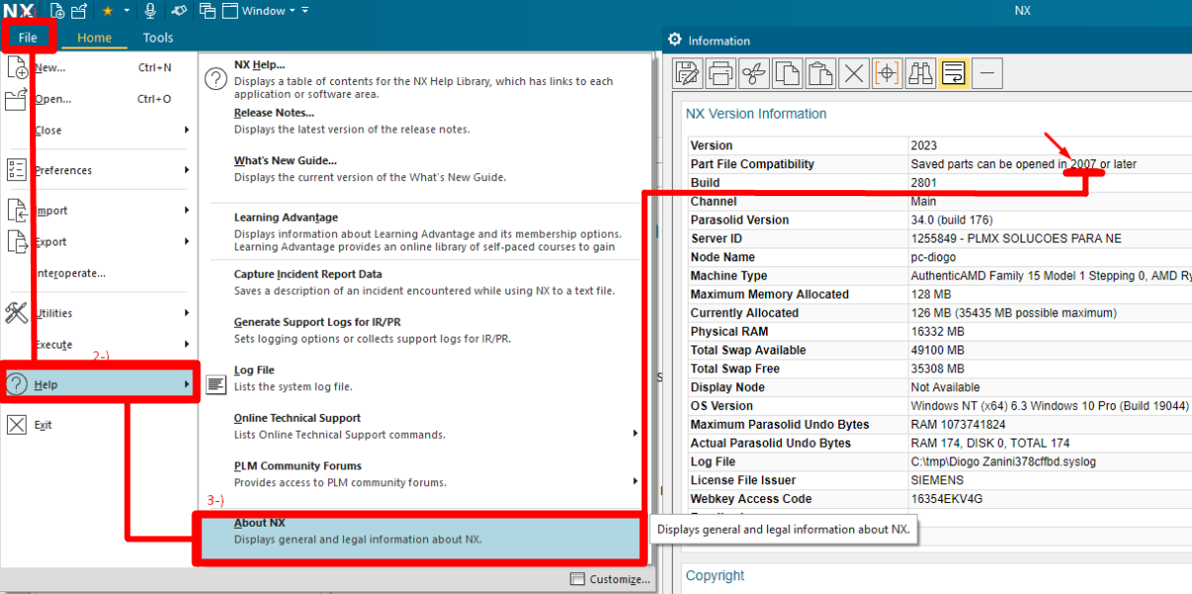Screen dimensions: 1192x594
Task: Click the Log File path C:\tmp\Diogo Zanini378cffbd.syslog
Action: 1004,461
